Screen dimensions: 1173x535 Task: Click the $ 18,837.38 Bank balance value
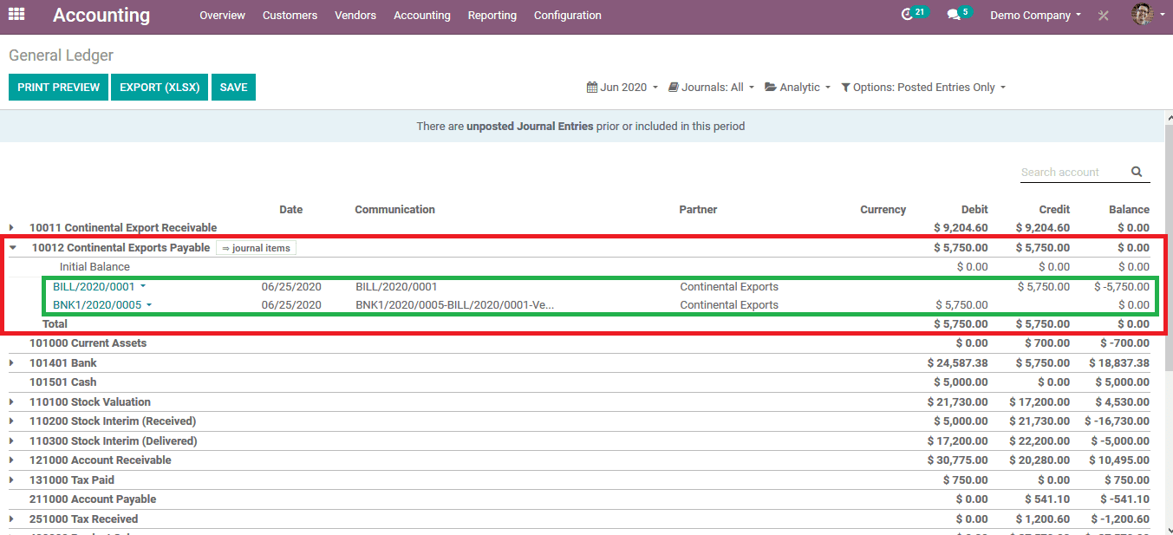[1118, 363]
